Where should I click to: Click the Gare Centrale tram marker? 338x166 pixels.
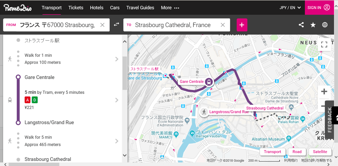click(209, 81)
